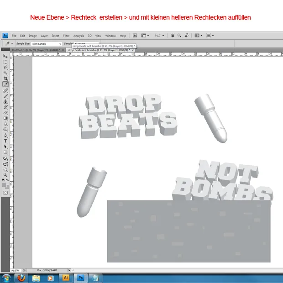Pick the Crop tool

click(x=5, y=79)
